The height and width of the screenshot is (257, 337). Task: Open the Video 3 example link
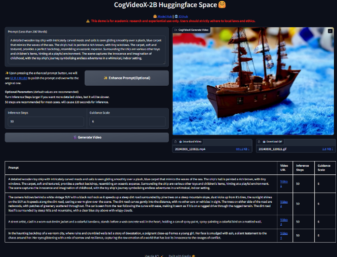tap(284, 222)
